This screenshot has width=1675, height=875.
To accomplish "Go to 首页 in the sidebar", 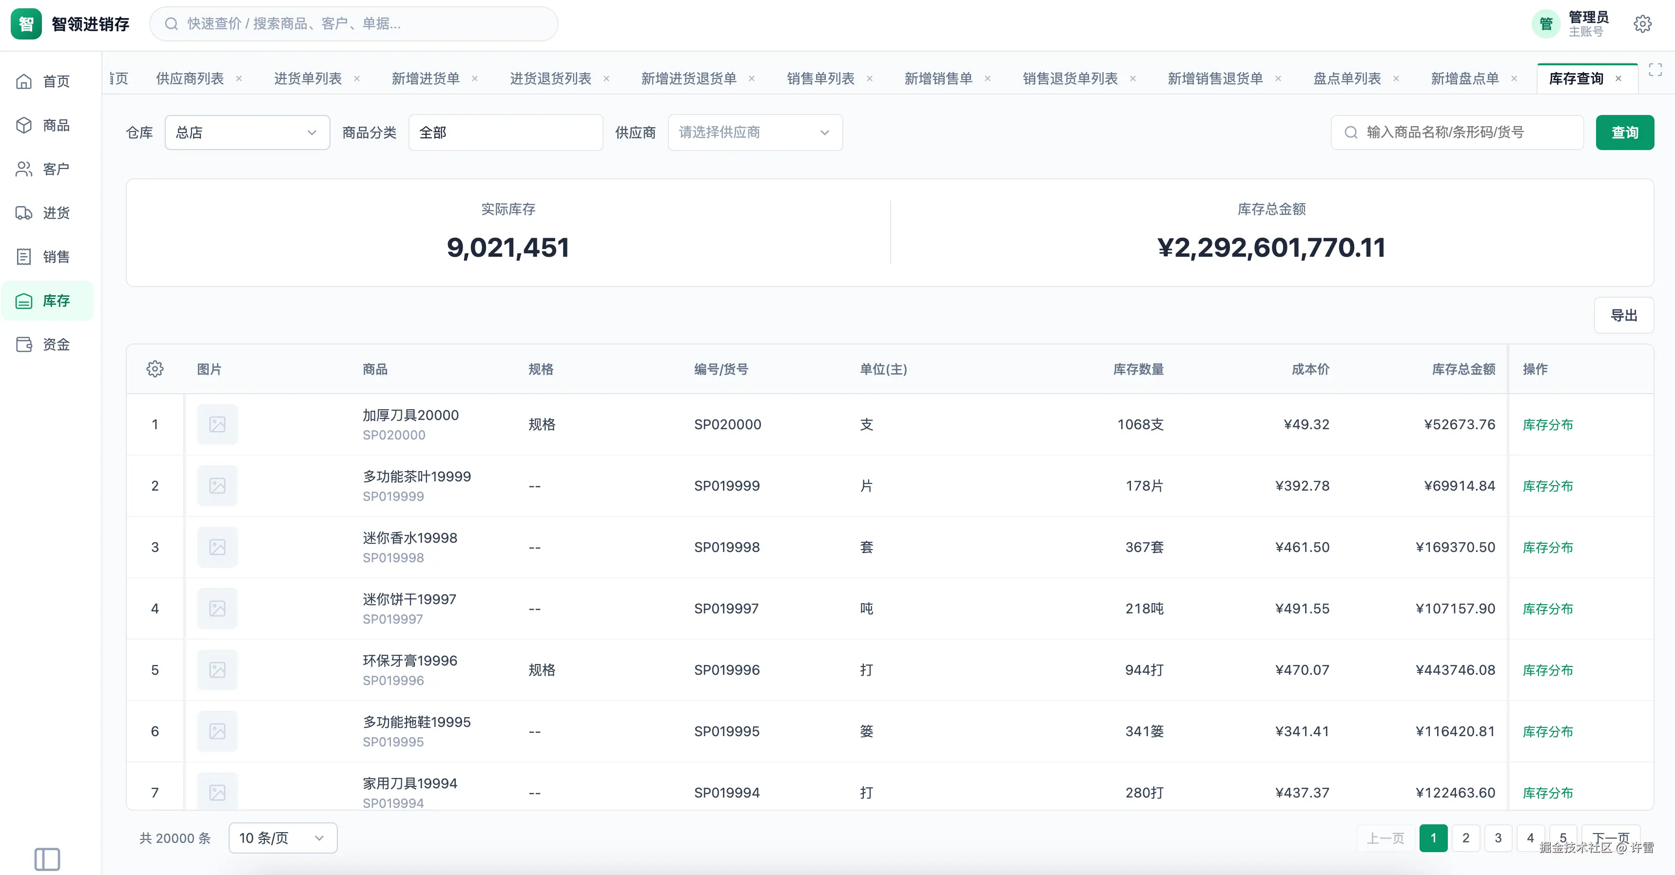I will [x=47, y=81].
